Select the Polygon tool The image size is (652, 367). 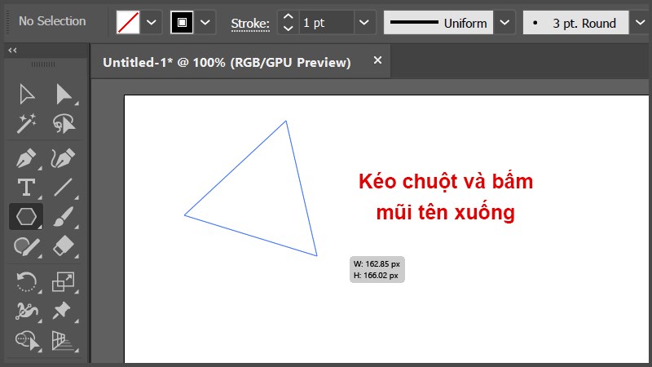(x=26, y=216)
